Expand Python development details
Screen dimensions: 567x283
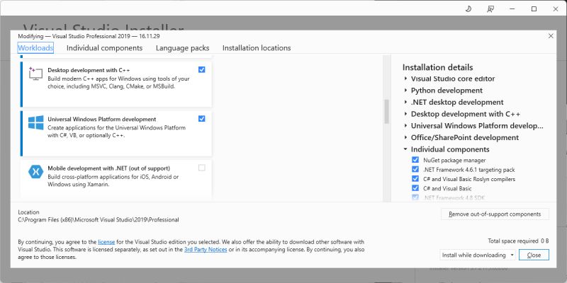tap(405, 91)
